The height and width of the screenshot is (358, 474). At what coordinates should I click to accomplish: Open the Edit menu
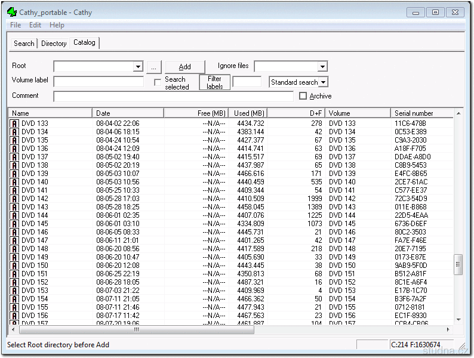click(35, 25)
